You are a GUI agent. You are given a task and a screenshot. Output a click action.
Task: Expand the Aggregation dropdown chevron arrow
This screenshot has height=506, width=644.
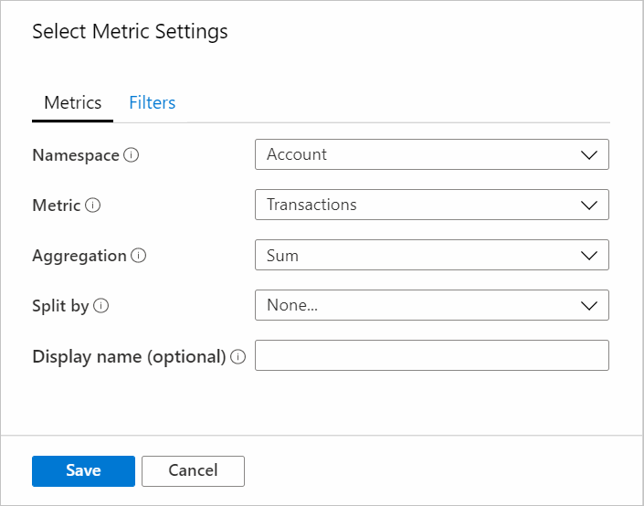[588, 256]
